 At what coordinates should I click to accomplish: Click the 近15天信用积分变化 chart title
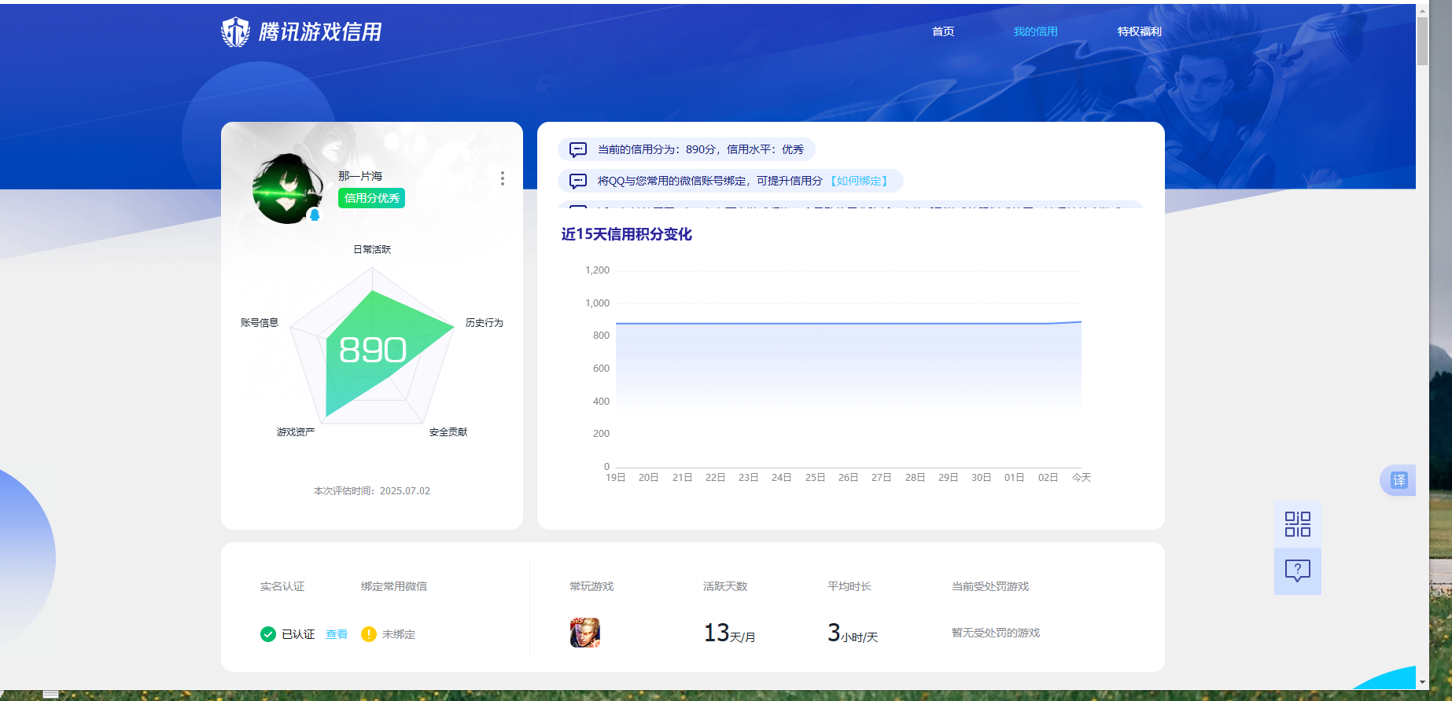click(x=626, y=234)
